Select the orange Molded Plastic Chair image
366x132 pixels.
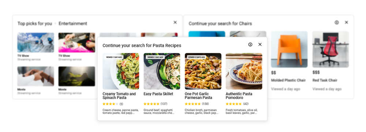click(289, 49)
